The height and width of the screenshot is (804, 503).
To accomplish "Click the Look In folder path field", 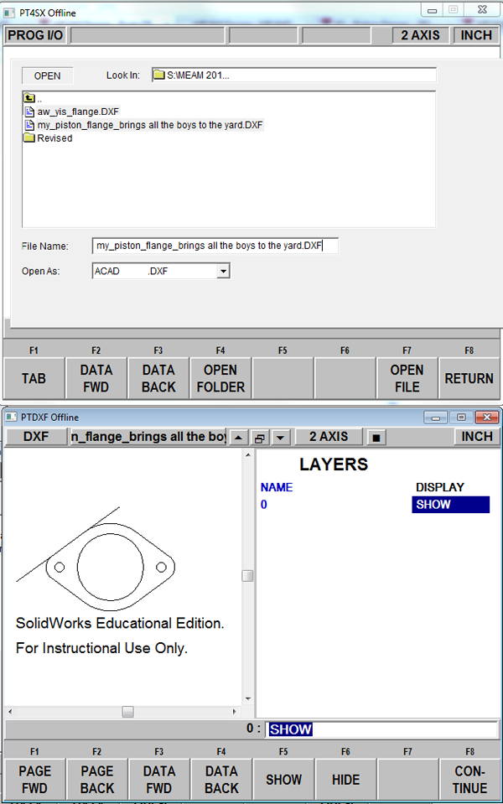I will pos(293,75).
